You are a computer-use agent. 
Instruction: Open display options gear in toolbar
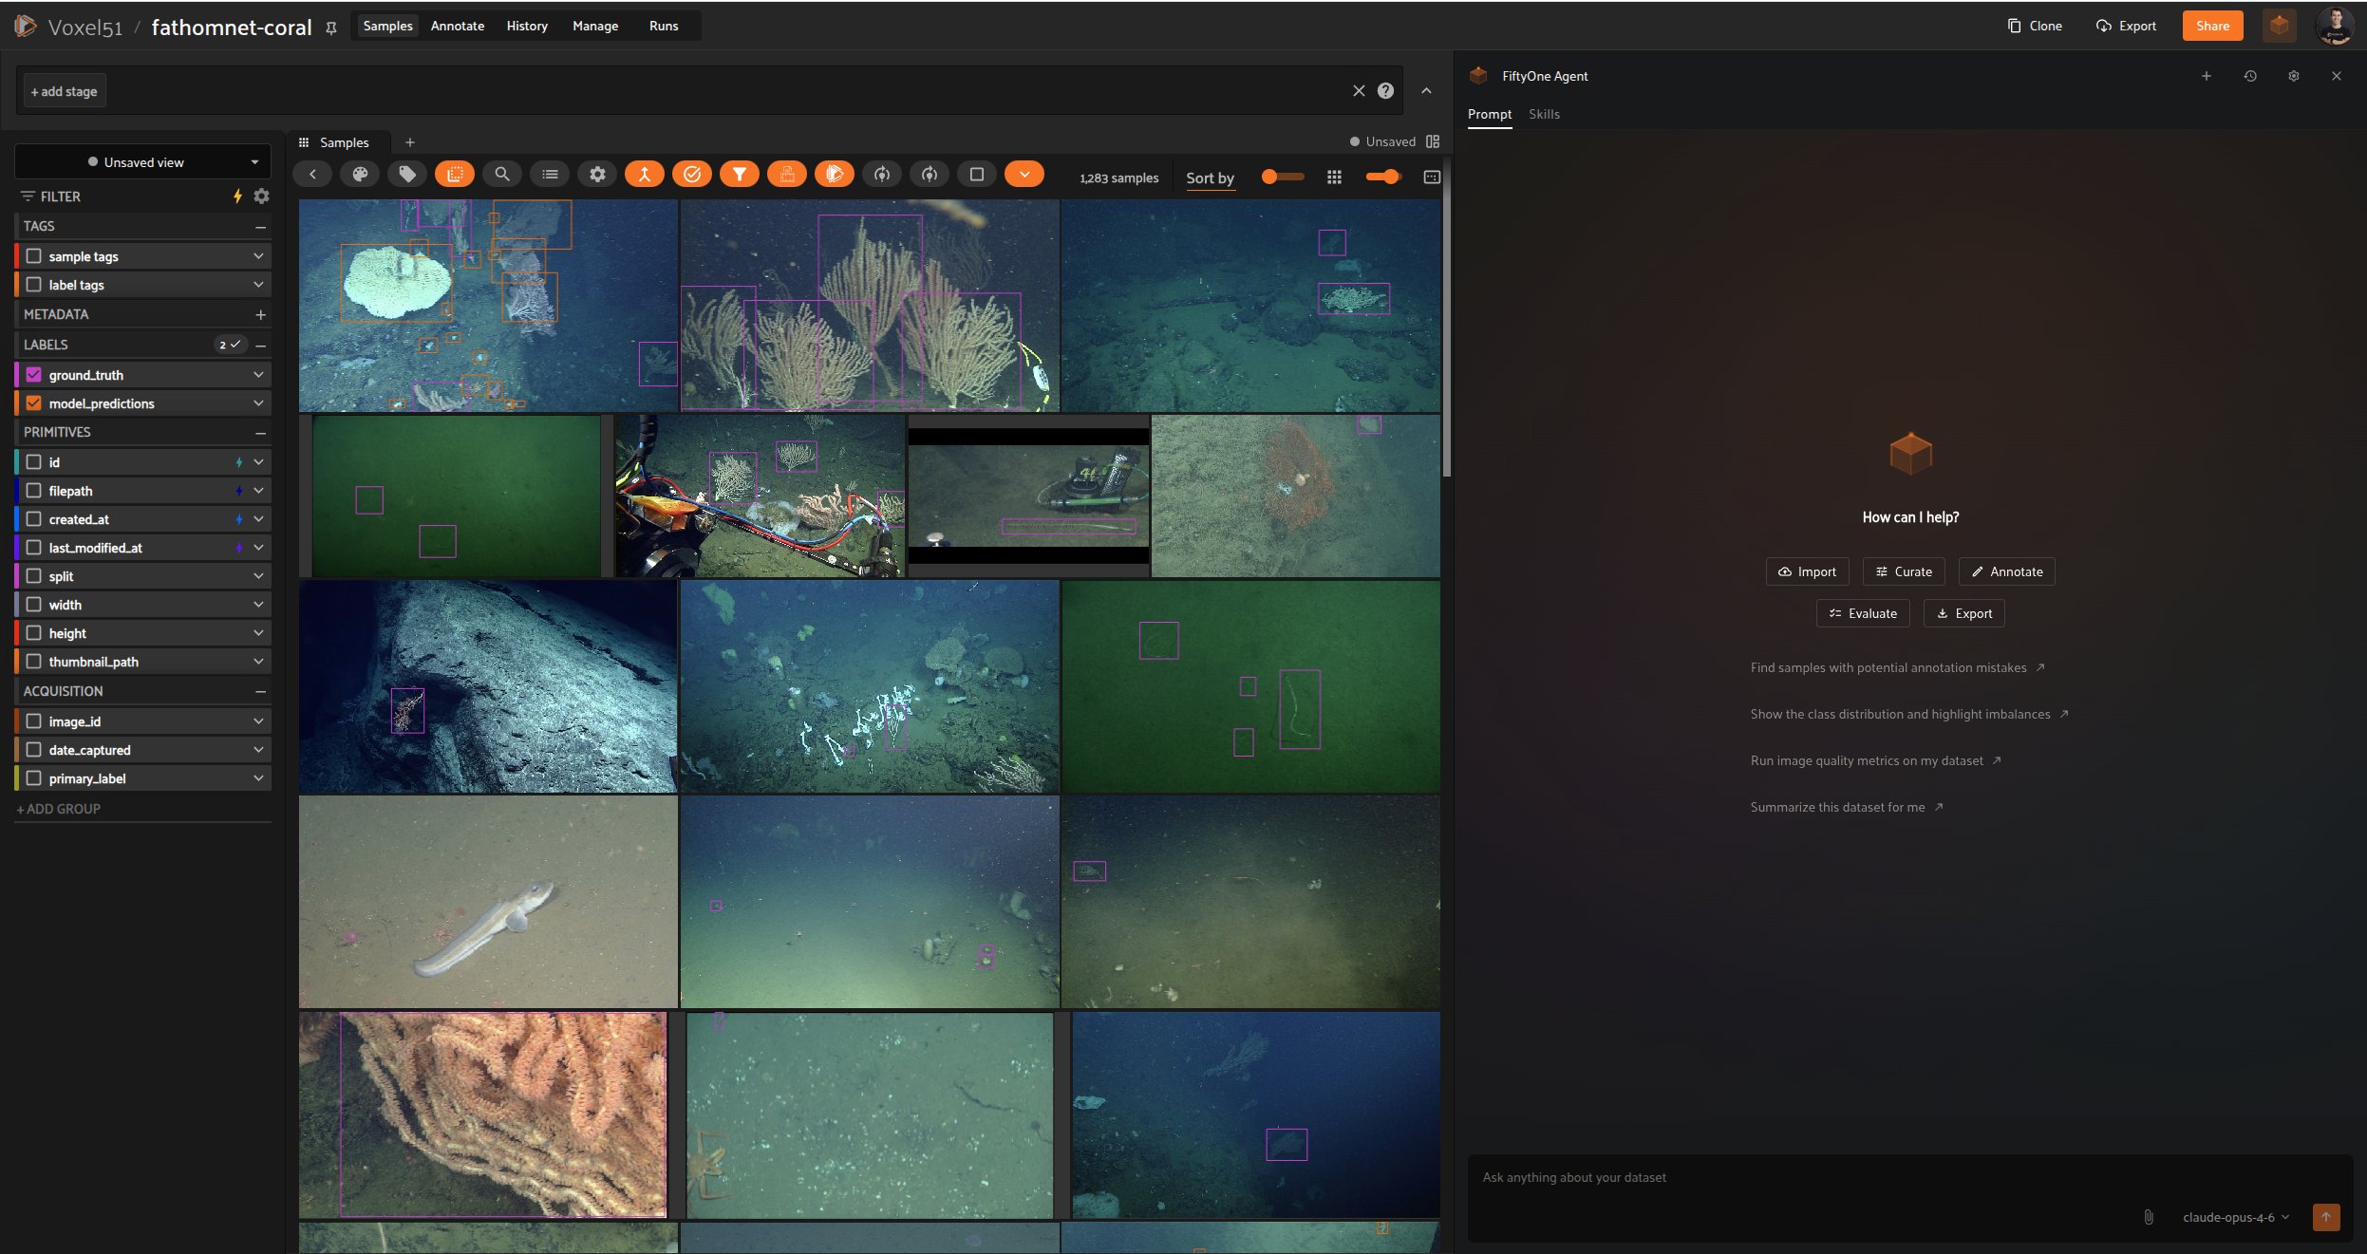click(x=597, y=174)
